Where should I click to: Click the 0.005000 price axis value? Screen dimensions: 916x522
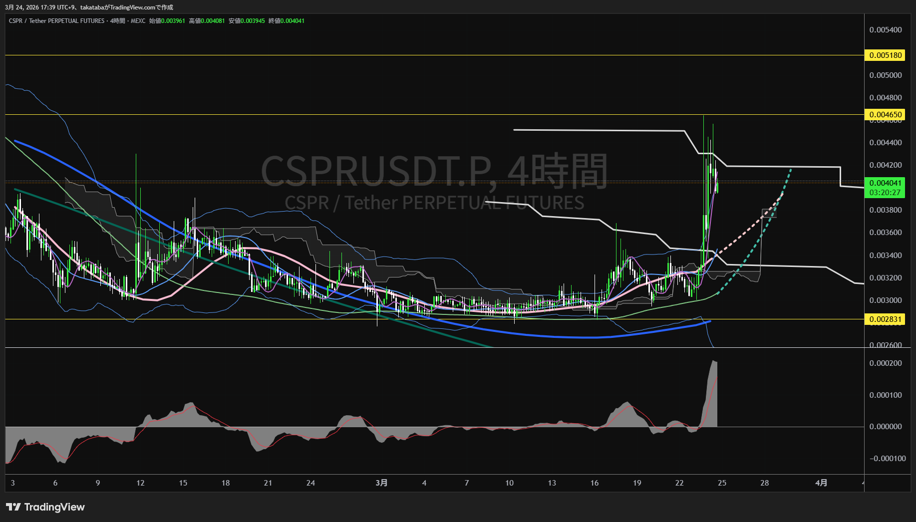[x=886, y=75]
